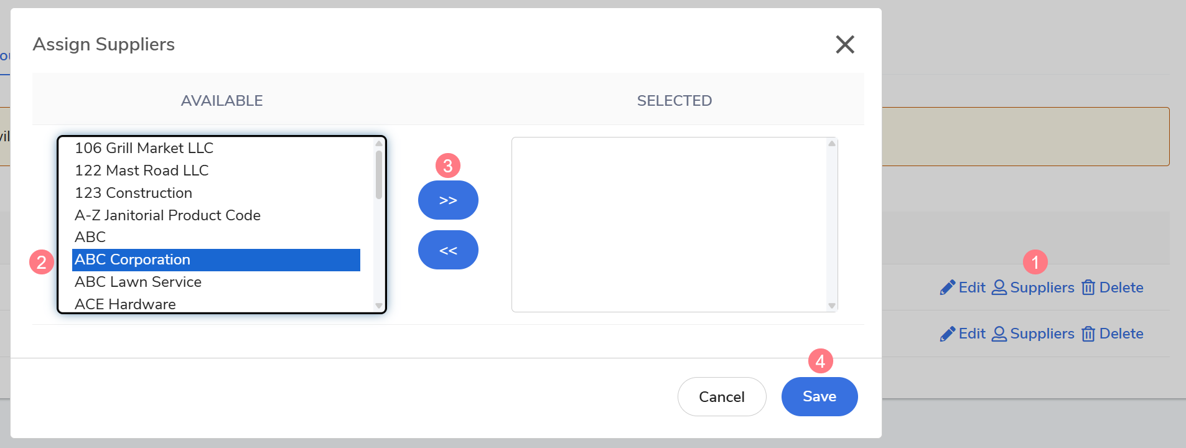Click the pencil icon of first Edit
The image size is (1186, 448).
[x=947, y=287]
